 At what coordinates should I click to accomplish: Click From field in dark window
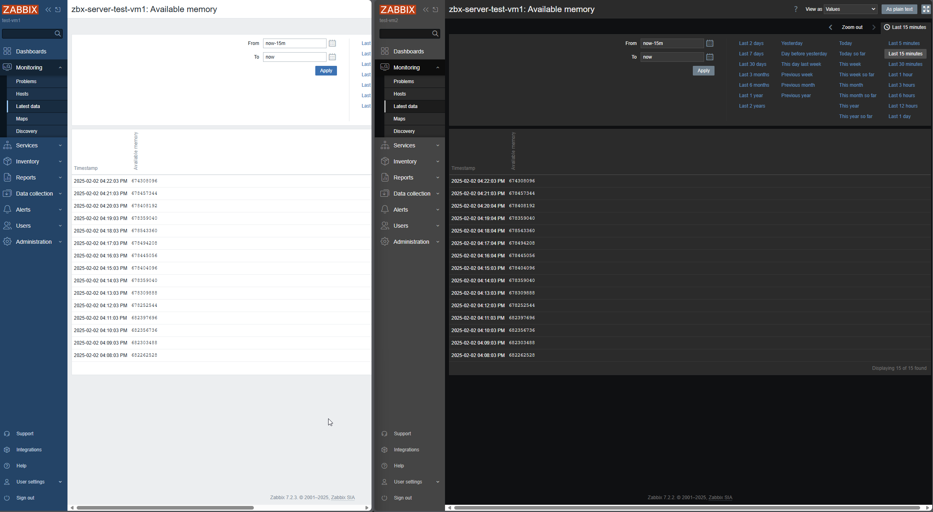[x=672, y=43]
